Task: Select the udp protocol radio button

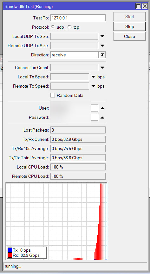Action: pos(53,27)
